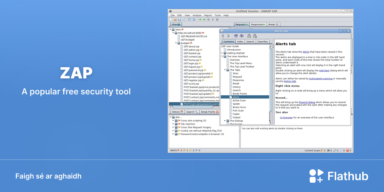This screenshot has width=384, height=192.
Task: Switch to the Response tab
Action: 258,24
